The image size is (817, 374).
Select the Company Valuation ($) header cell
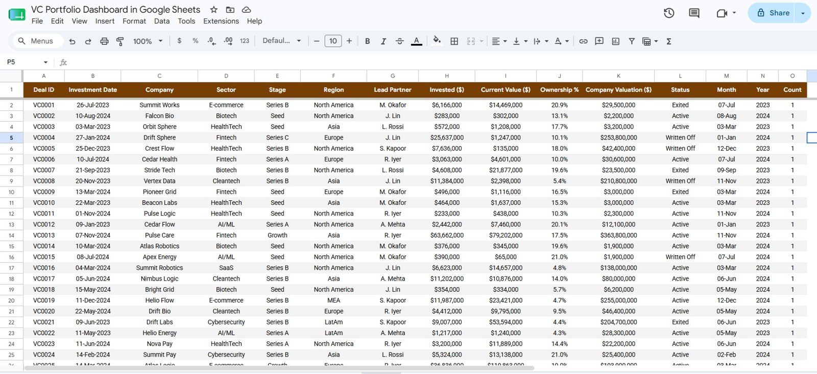point(618,89)
